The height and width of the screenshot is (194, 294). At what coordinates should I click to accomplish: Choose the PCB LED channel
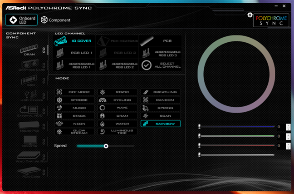(x=160, y=41)
